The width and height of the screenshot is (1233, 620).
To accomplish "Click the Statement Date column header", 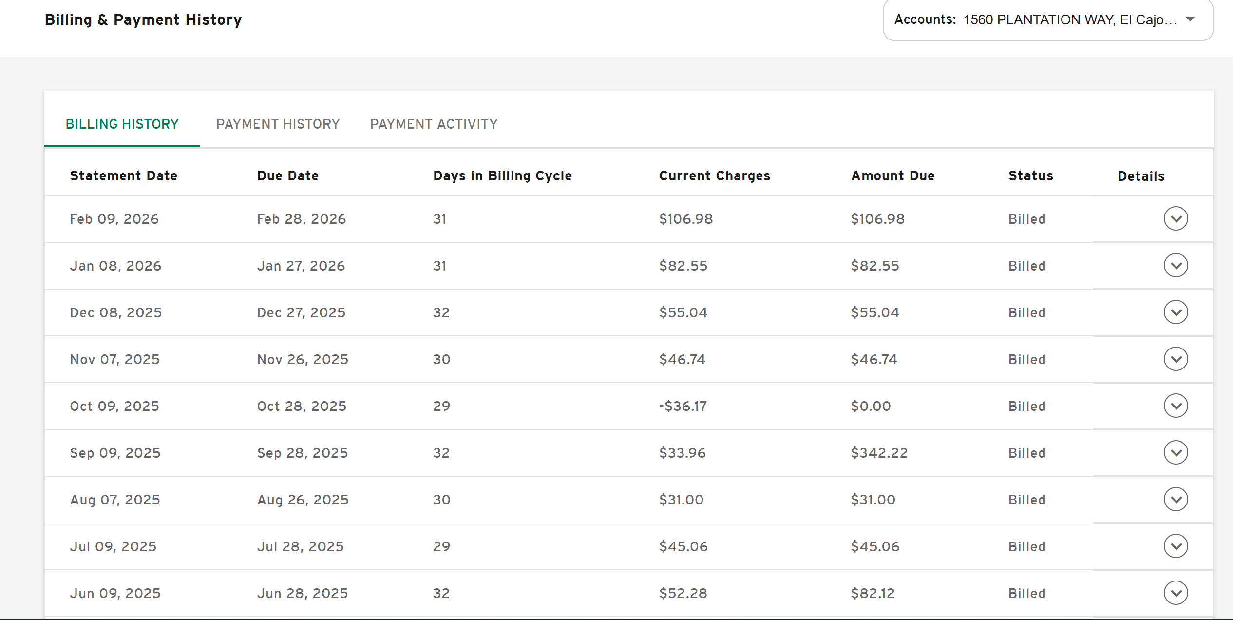I will click(x=124, y=176).
